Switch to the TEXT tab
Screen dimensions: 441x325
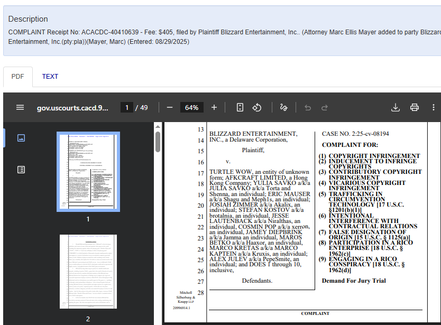(x=50, y=77)
